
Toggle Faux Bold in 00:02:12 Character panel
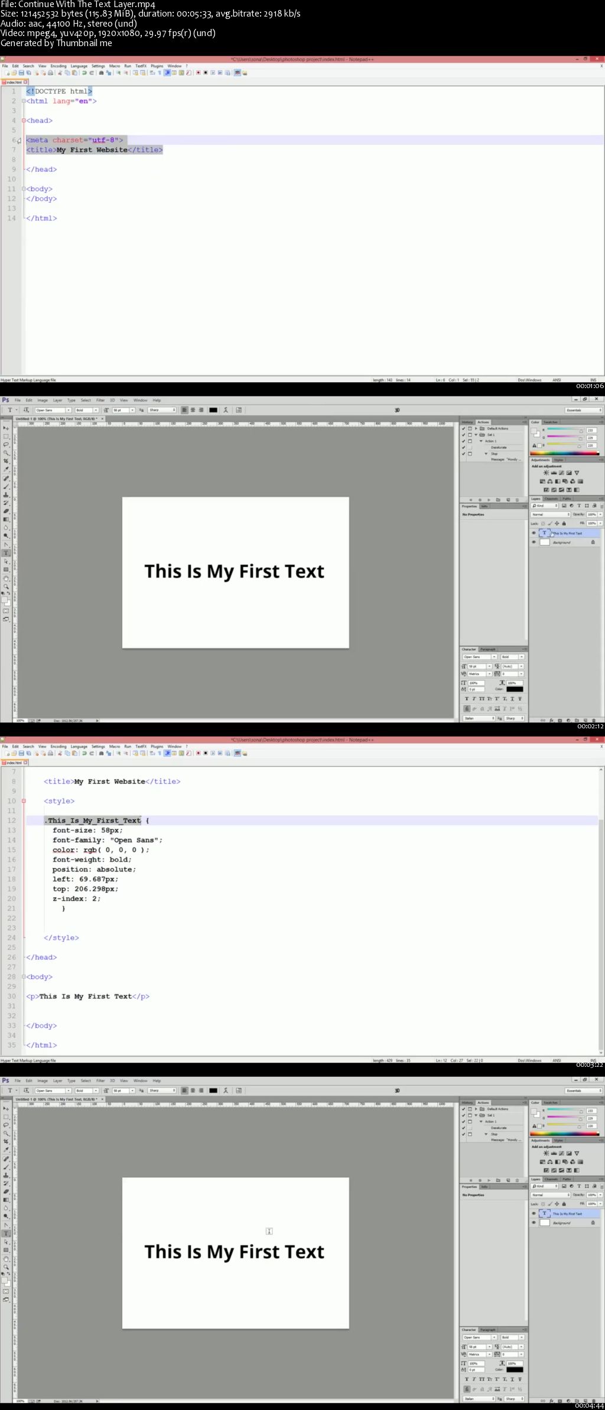(467, 699)
